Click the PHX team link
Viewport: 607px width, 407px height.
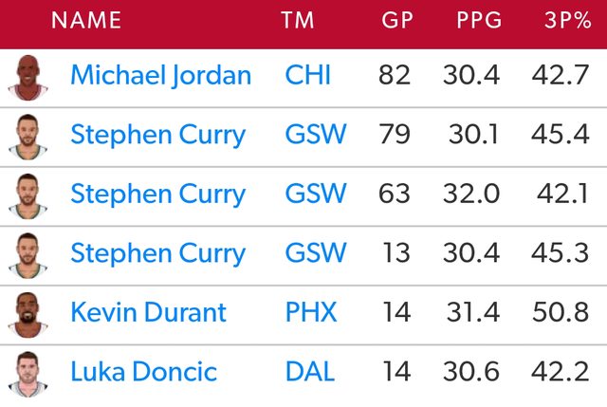click(x=310, y=313)
